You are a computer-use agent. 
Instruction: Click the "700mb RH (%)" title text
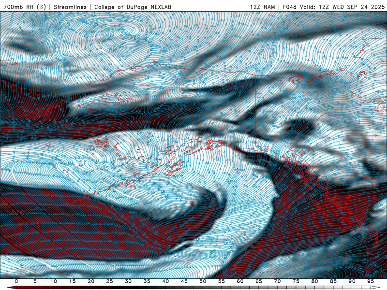click(x=25, y=7)
